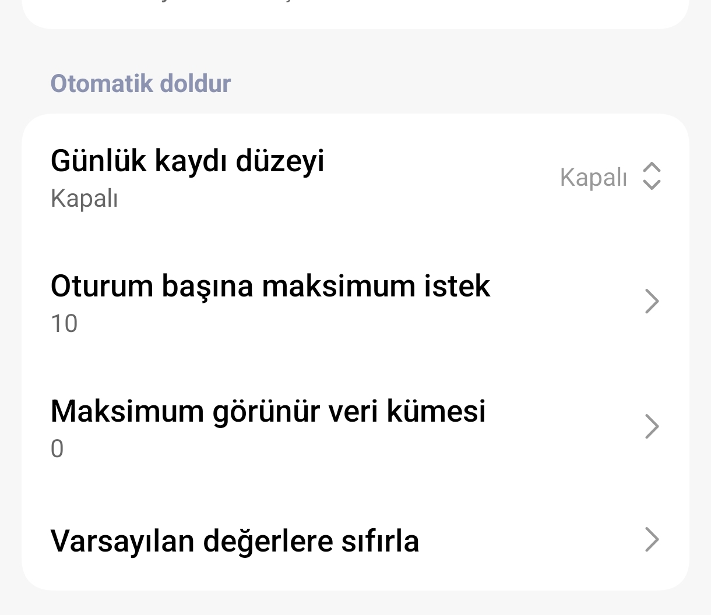The width and height of the screenshot is (711, 615).
Task: Select Varsayılan değerlere sıfırla
Action: [x=355, y=540]
